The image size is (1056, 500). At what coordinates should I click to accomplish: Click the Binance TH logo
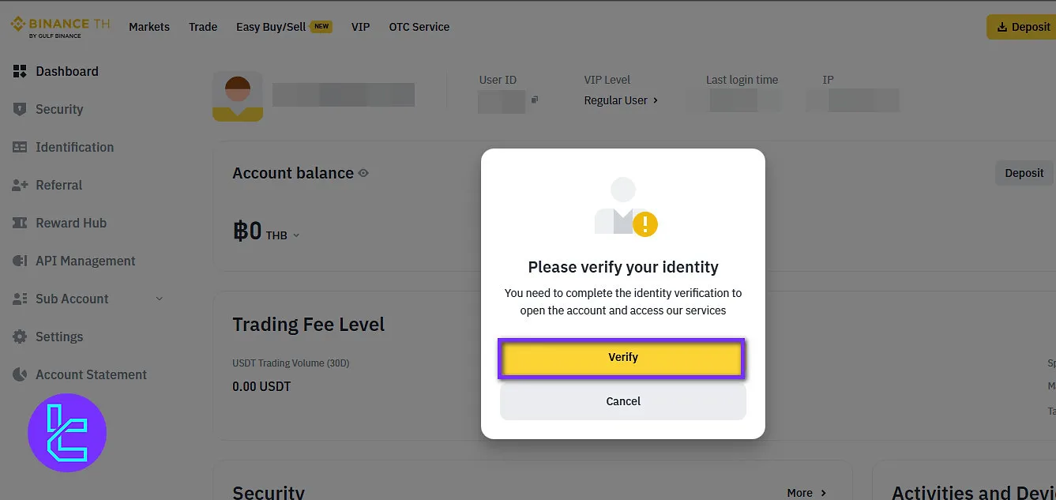pos(59,27)
